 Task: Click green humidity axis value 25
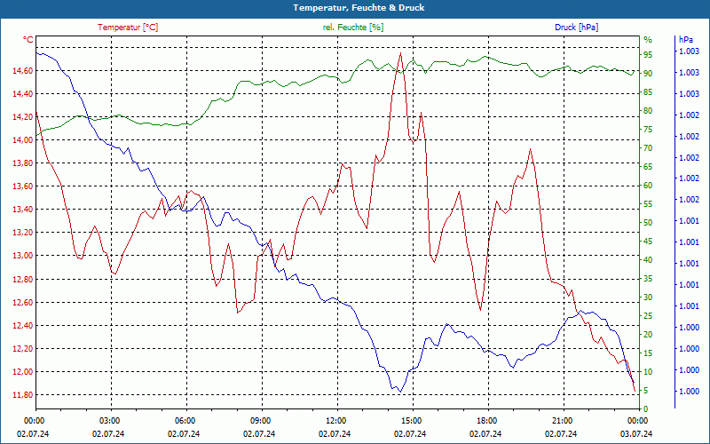pos(648,316)
